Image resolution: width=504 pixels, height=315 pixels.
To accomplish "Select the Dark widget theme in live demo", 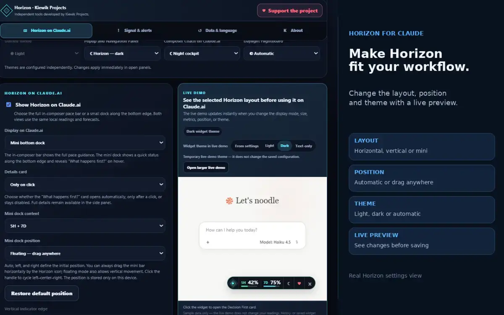I will (x=285, y=146).
